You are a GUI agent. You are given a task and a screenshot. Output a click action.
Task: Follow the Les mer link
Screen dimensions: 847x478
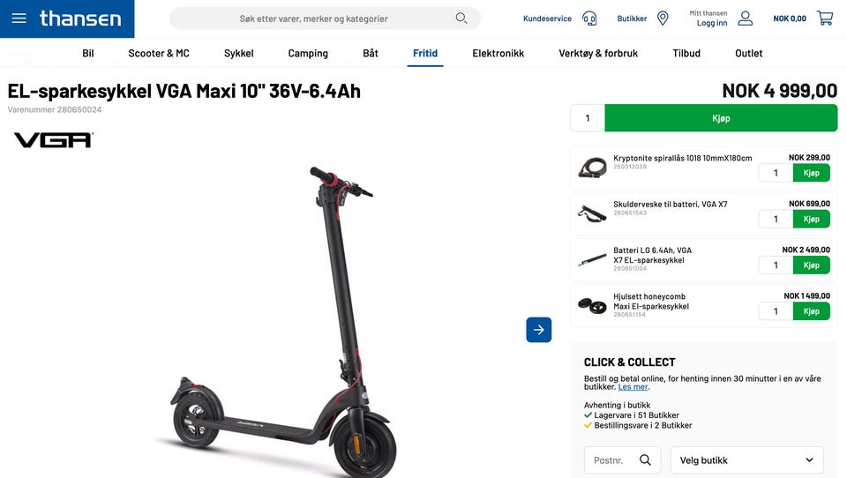[633, 386]
